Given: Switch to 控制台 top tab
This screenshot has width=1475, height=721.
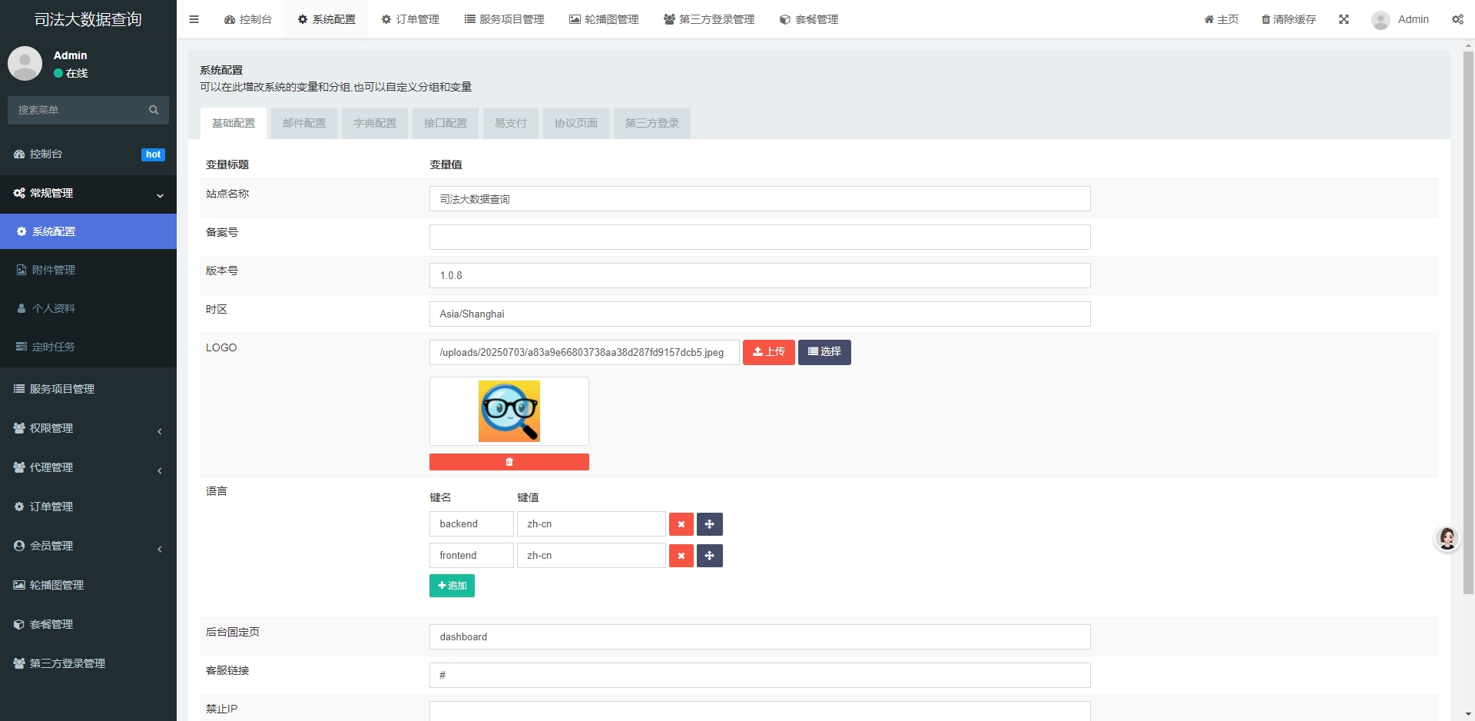Looking at the screenshot, I should click(248, 19).
